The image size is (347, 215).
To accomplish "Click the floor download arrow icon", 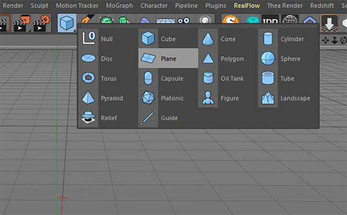I will pyautogui.click(x=329, y=23).
